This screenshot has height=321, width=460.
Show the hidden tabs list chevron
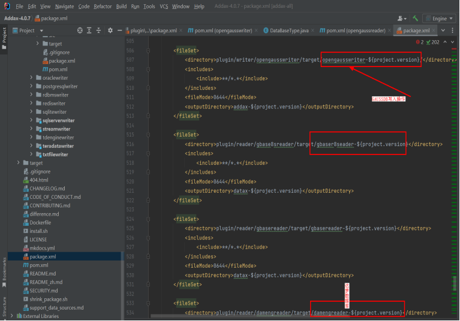443,31
